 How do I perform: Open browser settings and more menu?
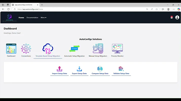(x=174, y=9)
